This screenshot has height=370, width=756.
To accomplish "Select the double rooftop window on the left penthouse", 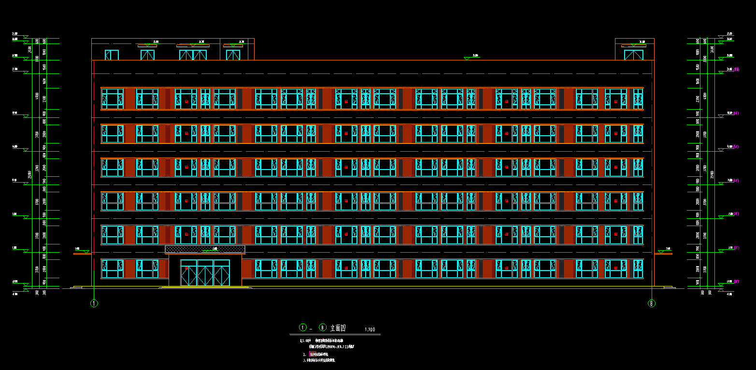I will (193, 55).
